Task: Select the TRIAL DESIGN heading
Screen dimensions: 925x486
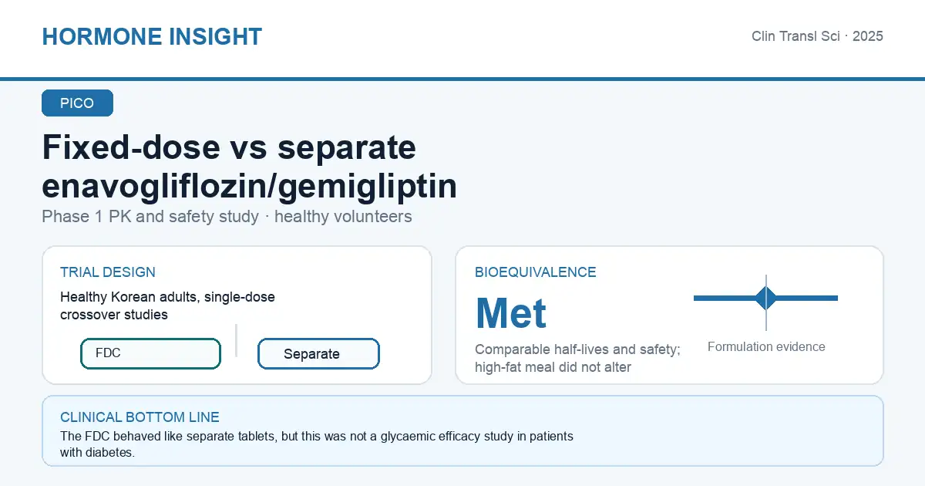Action: click(x=108, y=272)
